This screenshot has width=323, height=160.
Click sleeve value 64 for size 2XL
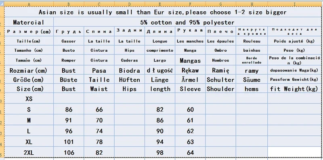(x=190, y=152)
